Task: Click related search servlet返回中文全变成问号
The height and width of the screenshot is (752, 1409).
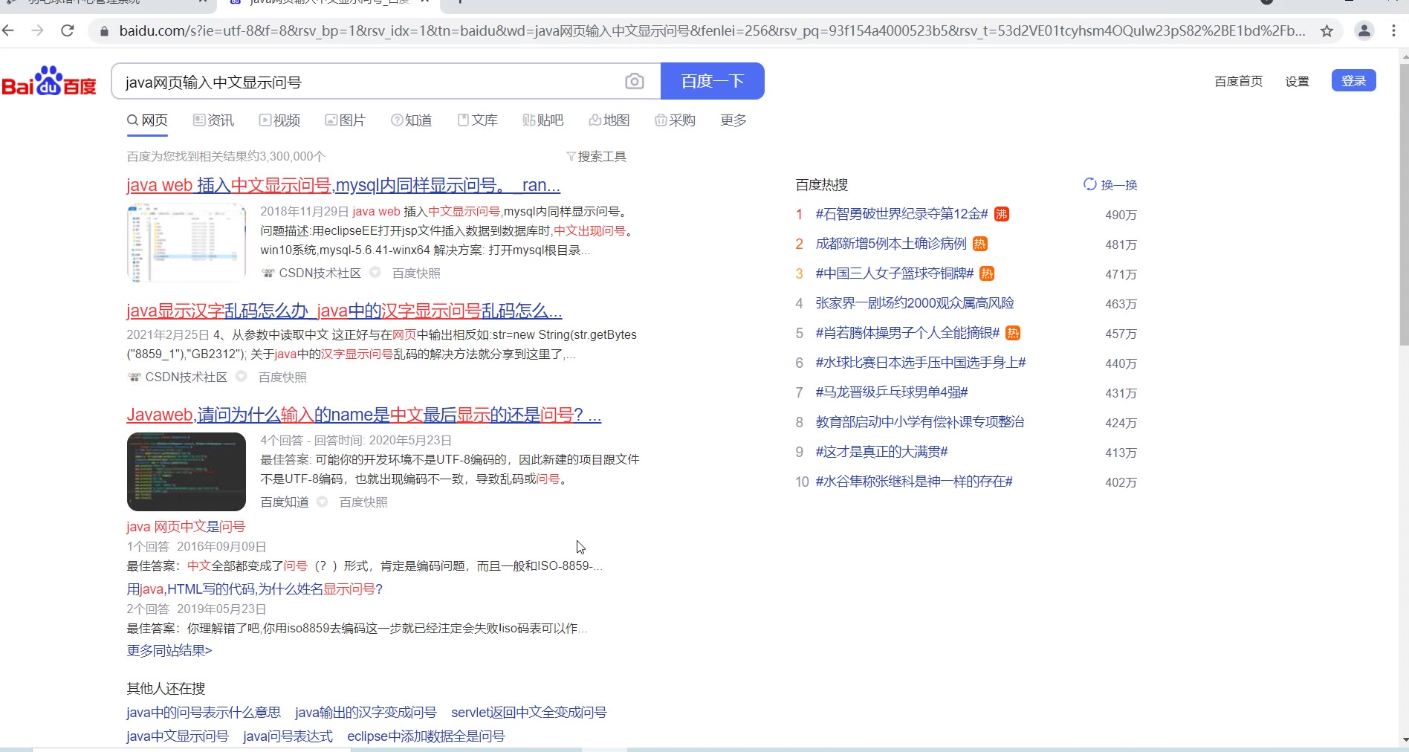Action: point(529,713)
